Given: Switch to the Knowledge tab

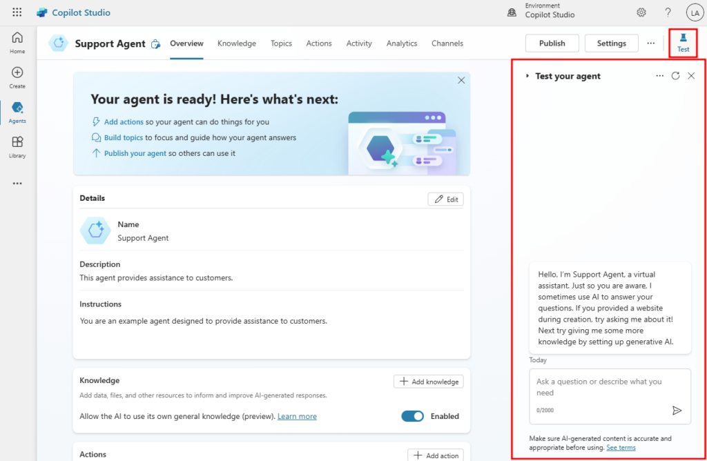Looking at the screenshot, I should pyautogui.click(x=237, y=43).
